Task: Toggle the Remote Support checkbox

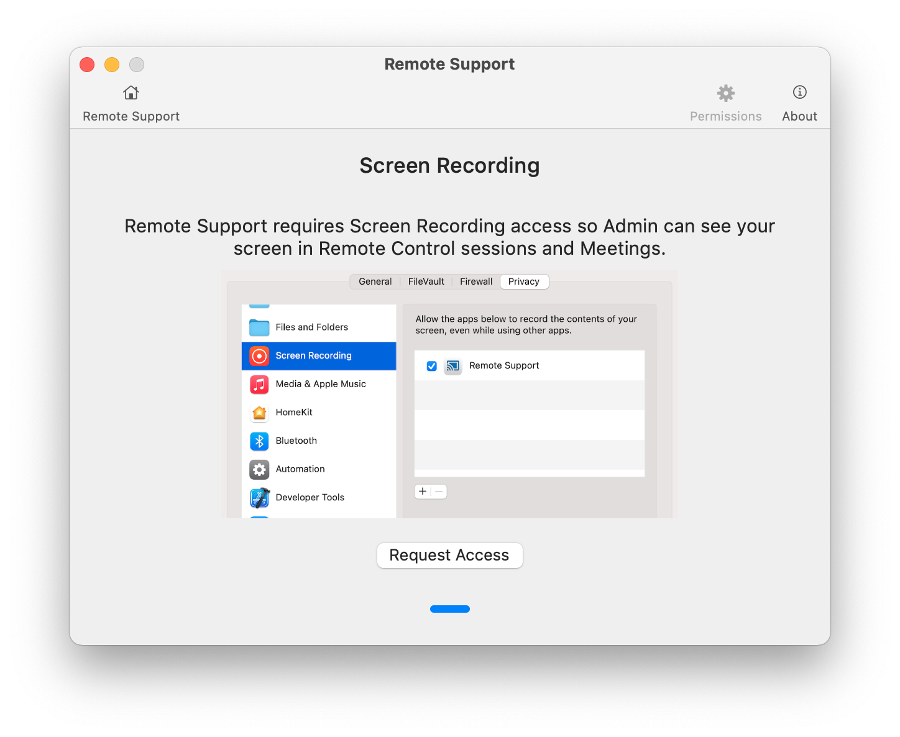Action: coord(432,366)
